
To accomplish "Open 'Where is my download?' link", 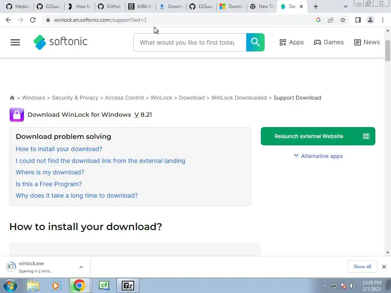I will [50, 172].
